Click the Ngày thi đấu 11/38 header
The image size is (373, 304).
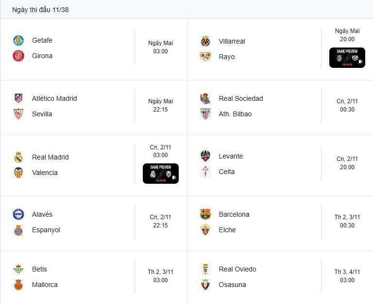click(40, 10)
